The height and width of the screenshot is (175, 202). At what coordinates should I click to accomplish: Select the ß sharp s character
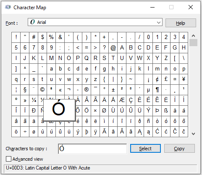click(x=166, y=111)
